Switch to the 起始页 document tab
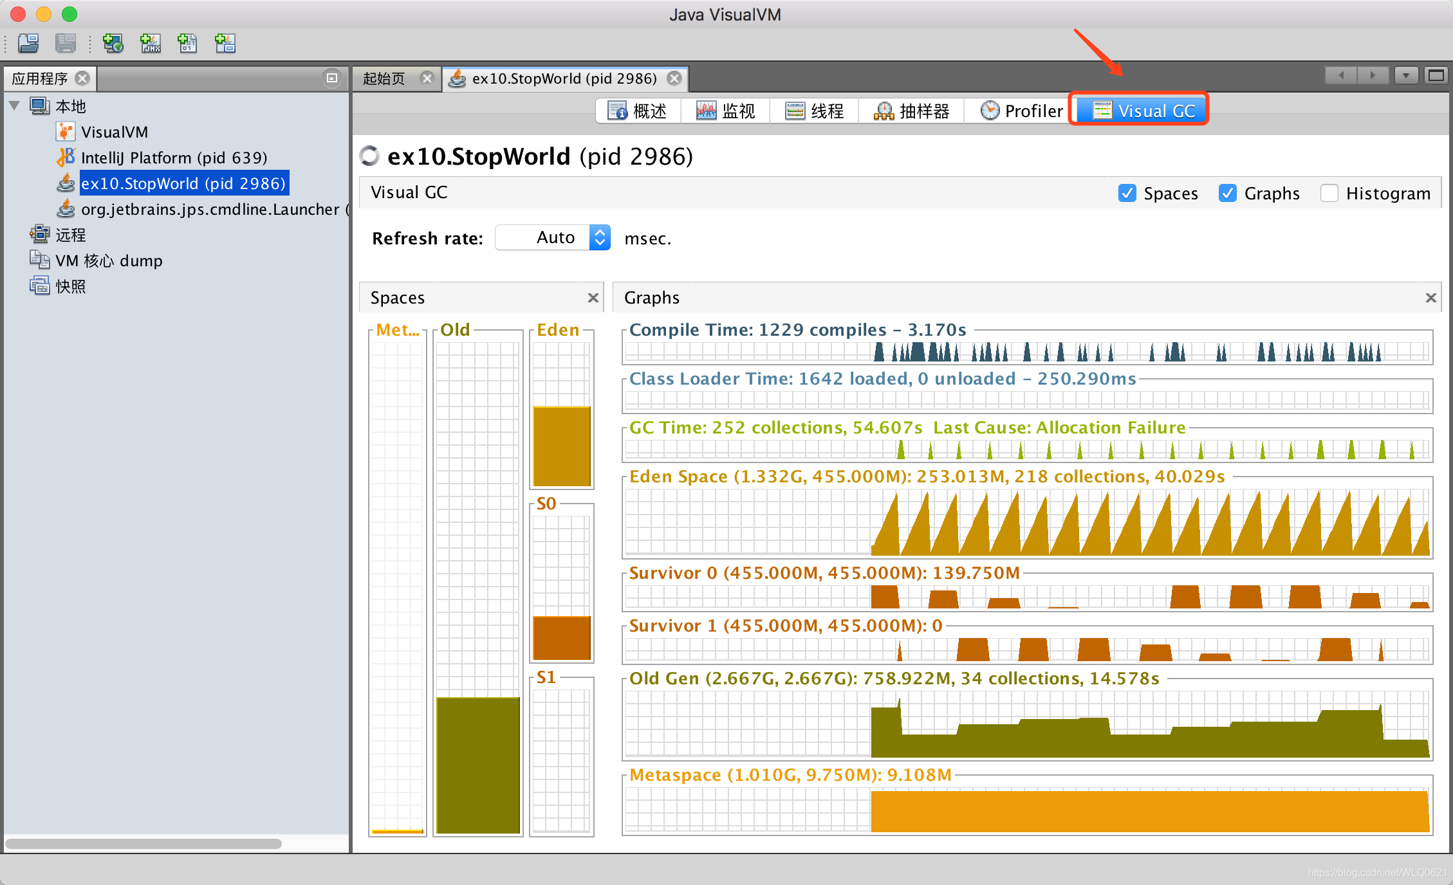Image resolution: width=1453 pixels, height=885 pixels. coord(385,78)
